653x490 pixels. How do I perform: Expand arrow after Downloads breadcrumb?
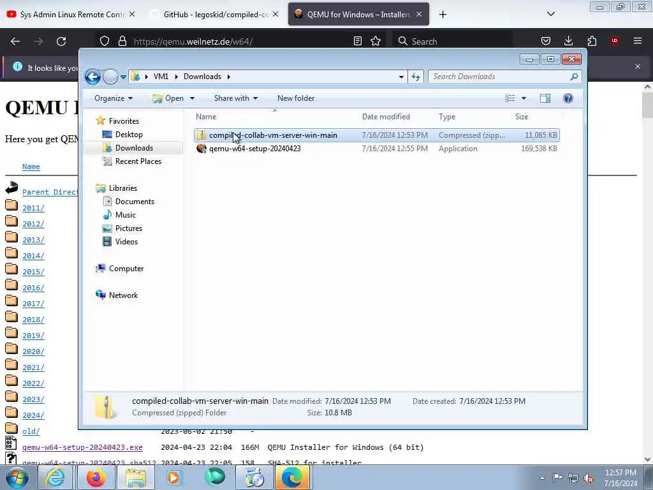click(229, 77)
